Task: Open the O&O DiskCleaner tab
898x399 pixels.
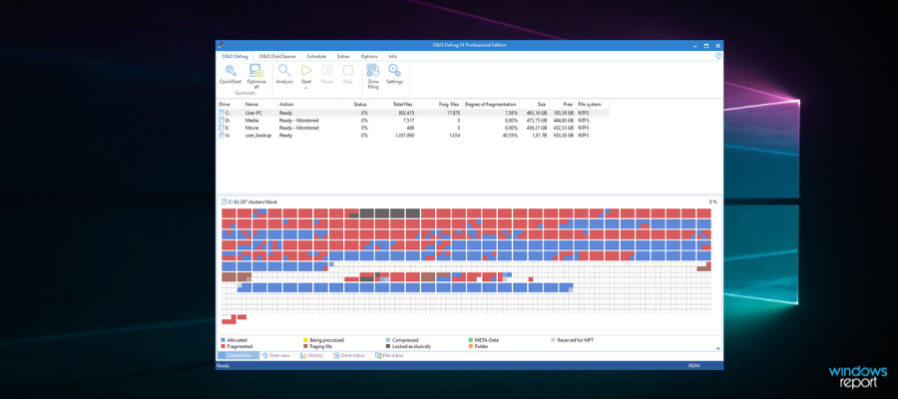Action: click(277, 56)
